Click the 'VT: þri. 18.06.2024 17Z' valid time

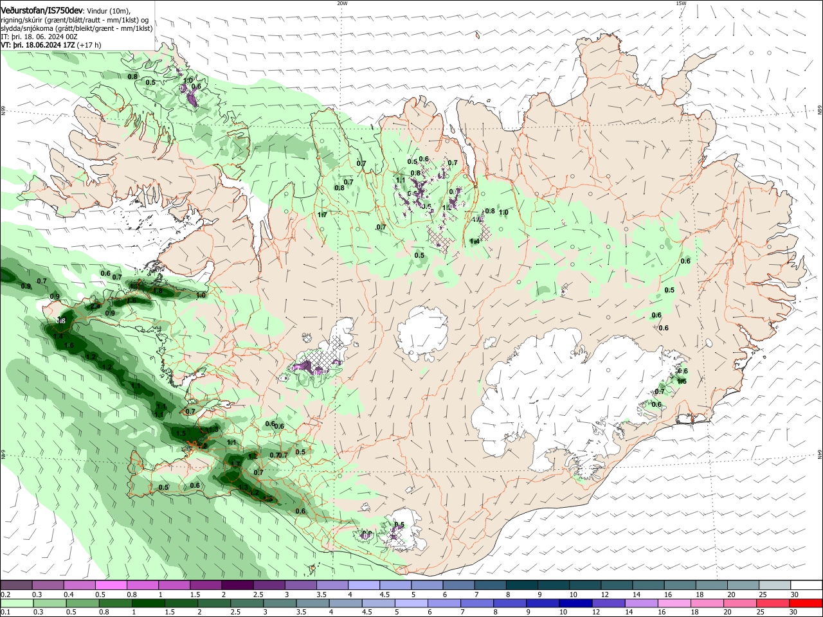pos(37,45)
